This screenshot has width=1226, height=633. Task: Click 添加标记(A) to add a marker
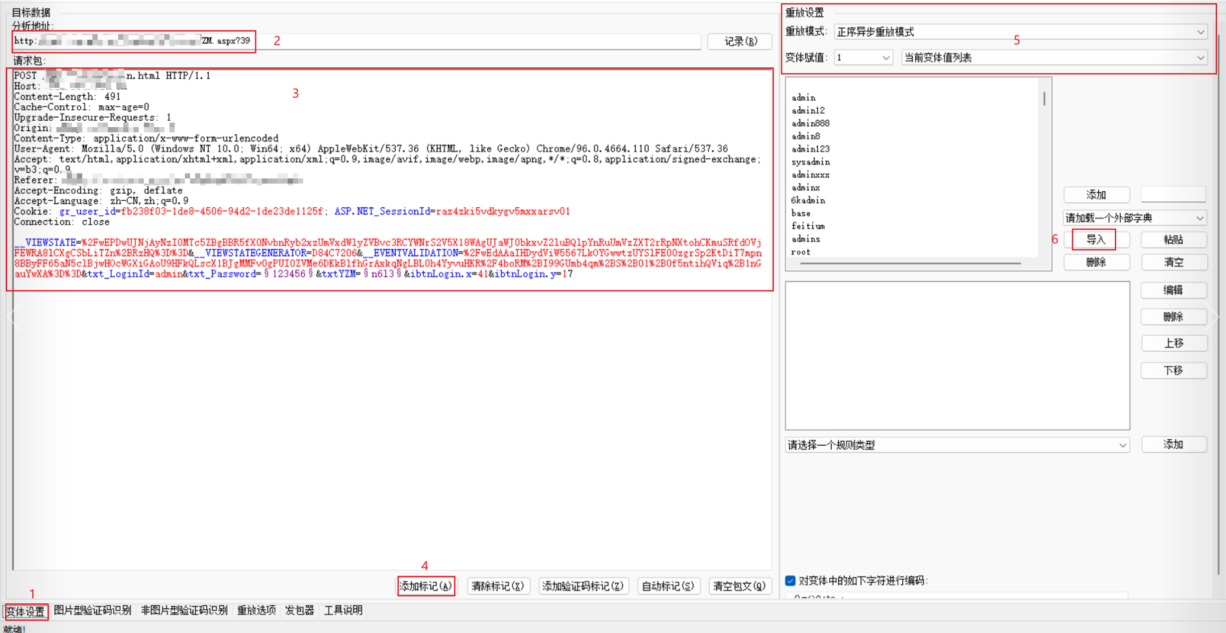point(425,586)
